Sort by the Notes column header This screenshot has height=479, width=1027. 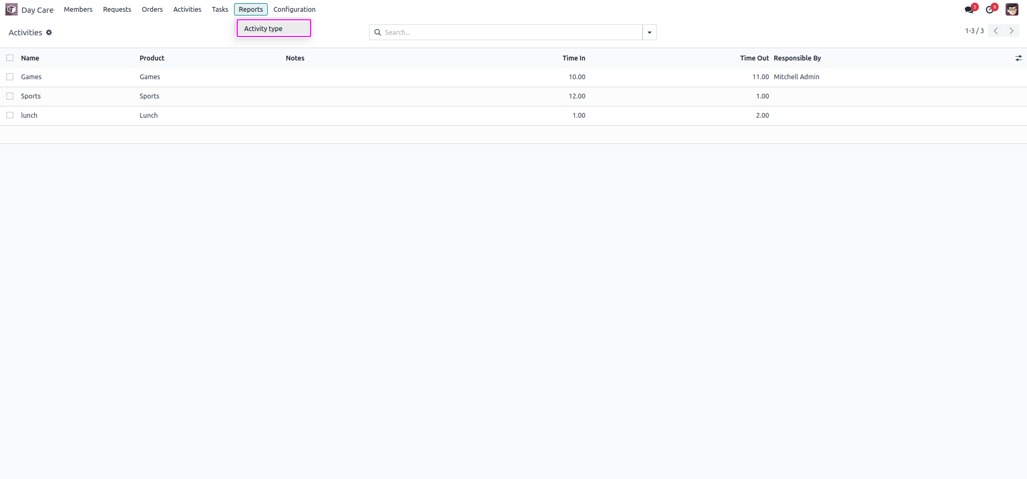(295, 58)
